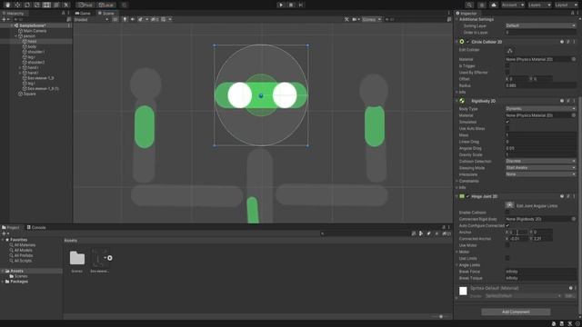Toggle Local handle rotation button

tap(106, 5)
